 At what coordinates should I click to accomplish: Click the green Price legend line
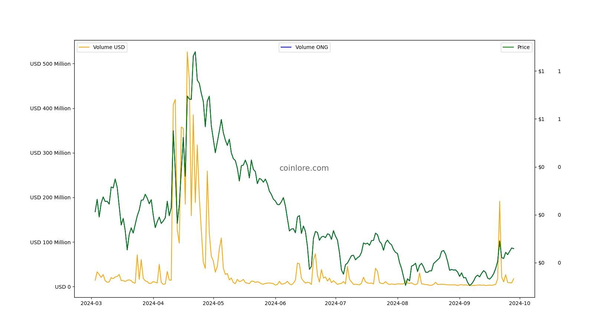click(508, 48)
